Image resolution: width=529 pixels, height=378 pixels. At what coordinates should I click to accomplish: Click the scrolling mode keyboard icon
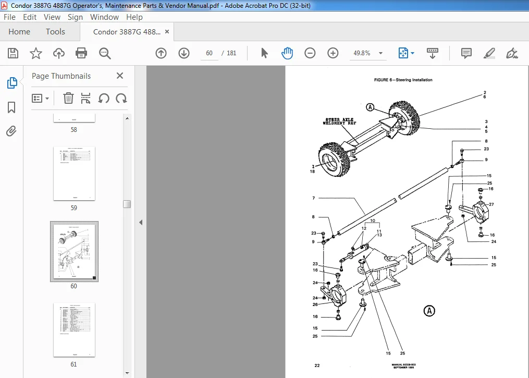click(x=432, y=53)
